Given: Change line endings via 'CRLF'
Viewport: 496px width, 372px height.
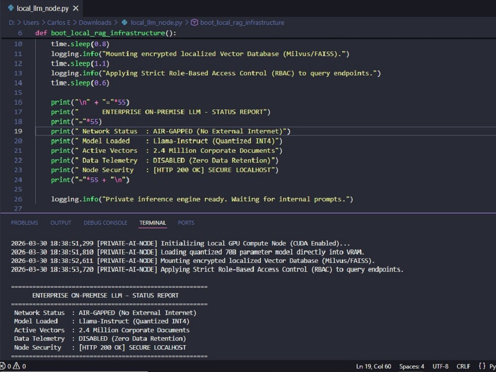Looking at the screenshot, I should click(463, 367).
